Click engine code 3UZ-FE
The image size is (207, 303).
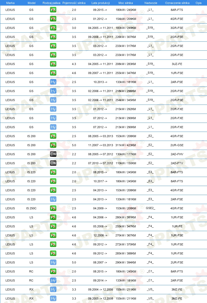(177, 64)
